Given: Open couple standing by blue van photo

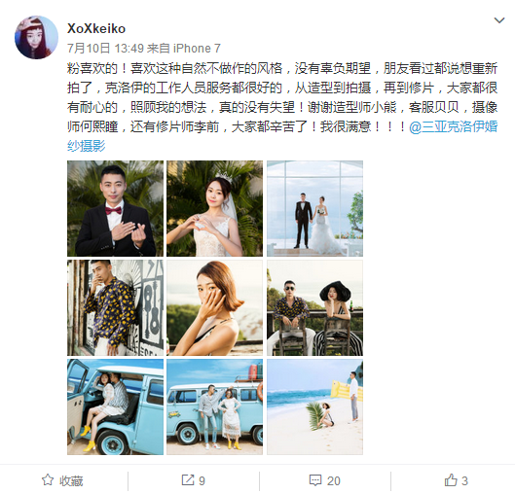Looking at the screenshot, I should (215, 406).
